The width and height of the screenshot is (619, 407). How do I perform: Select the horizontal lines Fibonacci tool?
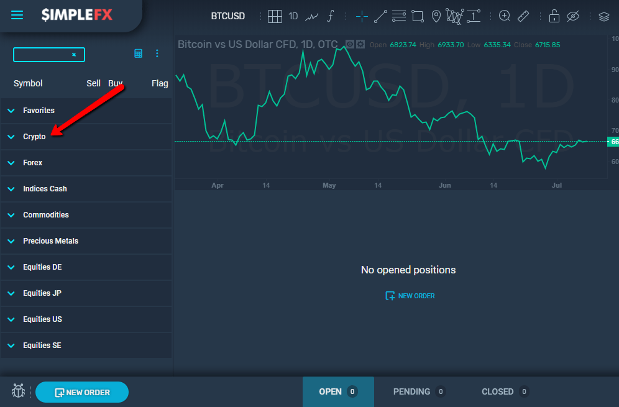tap(399, 16)
